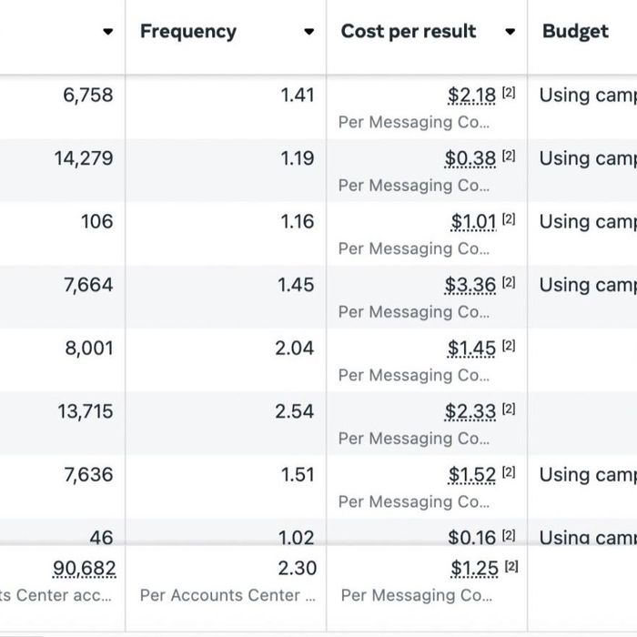Open the Cost per result dropdown arrow
Screen dimensions: 637x637
[x=511, y=32]
